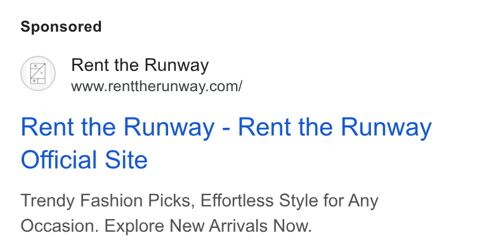Click the word Now at the description end
This screenshot has width=482, height=252.
[x=292, y=226]
